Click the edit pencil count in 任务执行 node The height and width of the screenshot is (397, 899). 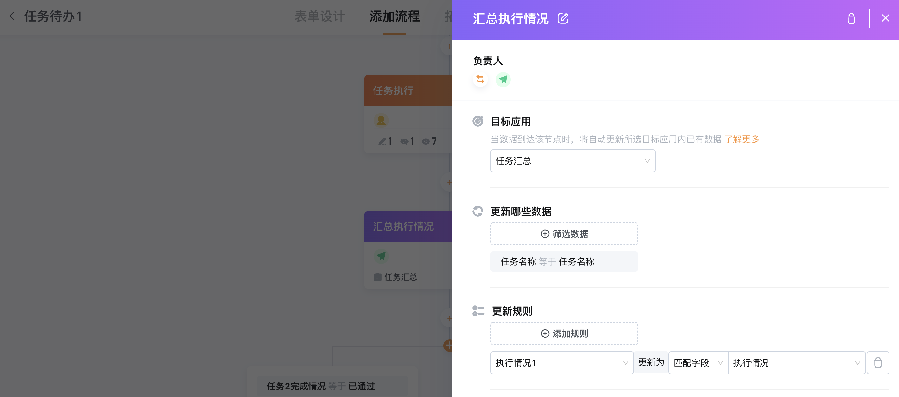tap(385, 141)
